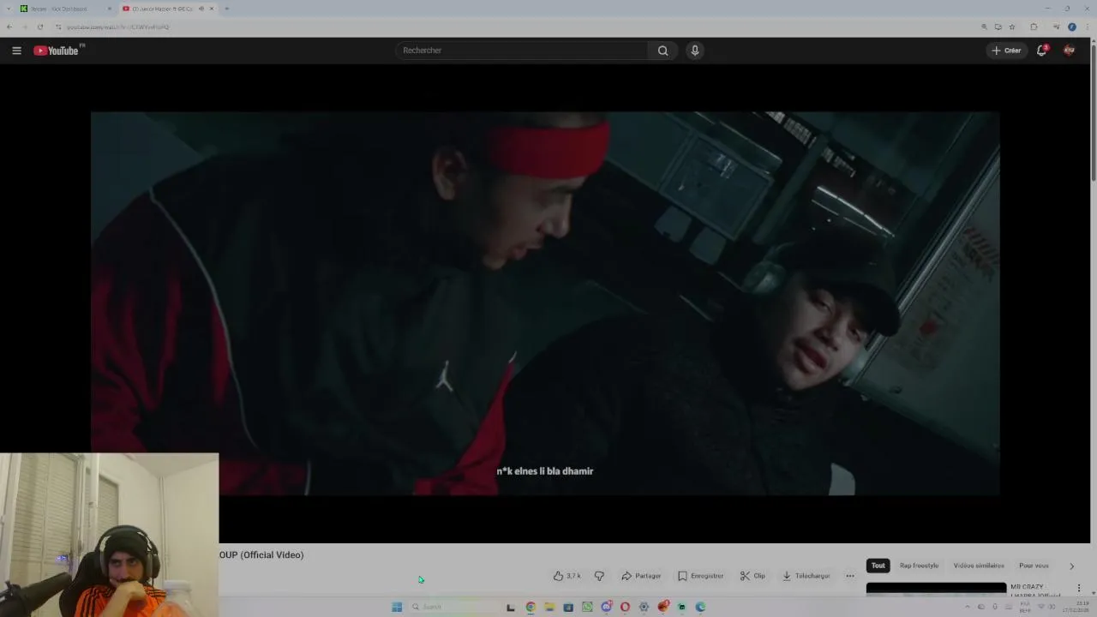Open the taskbar clock and date
Screen dimensions: 1097x617
tap(1076, 607)
